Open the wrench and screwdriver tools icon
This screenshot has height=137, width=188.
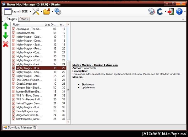point(36,12)
